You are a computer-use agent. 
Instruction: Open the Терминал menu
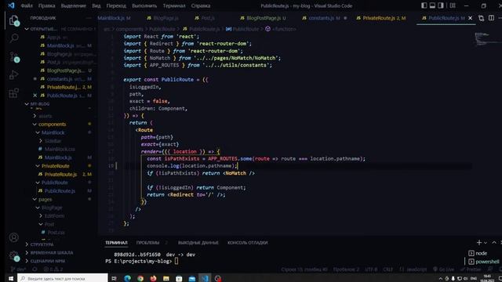[x=174, y=5]
